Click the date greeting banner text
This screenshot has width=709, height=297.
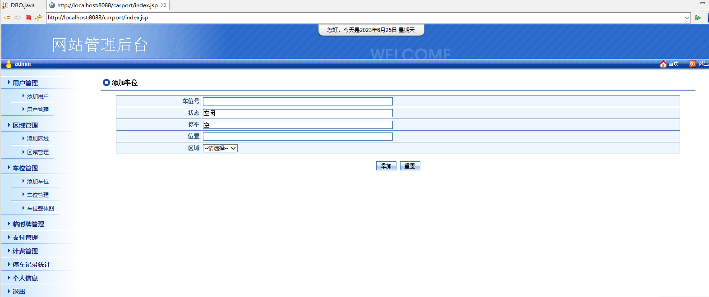tap(371, 30)
